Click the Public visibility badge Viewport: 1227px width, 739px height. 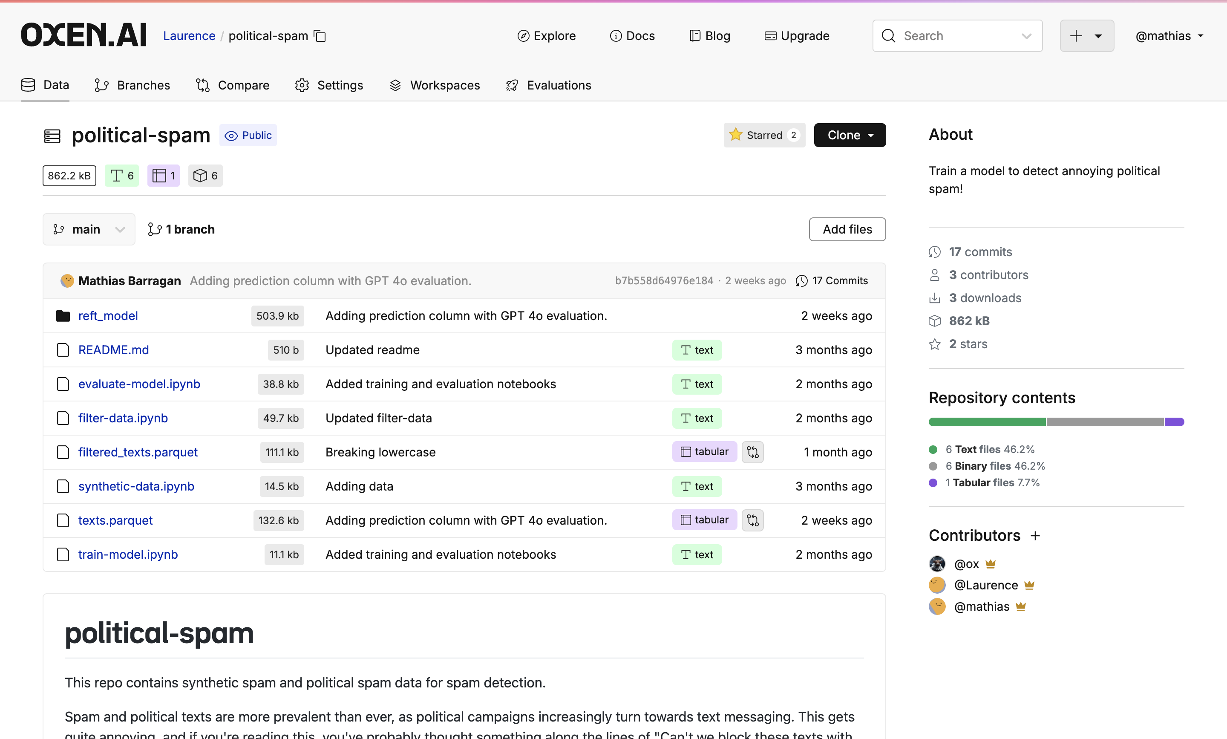coord(248,134)
